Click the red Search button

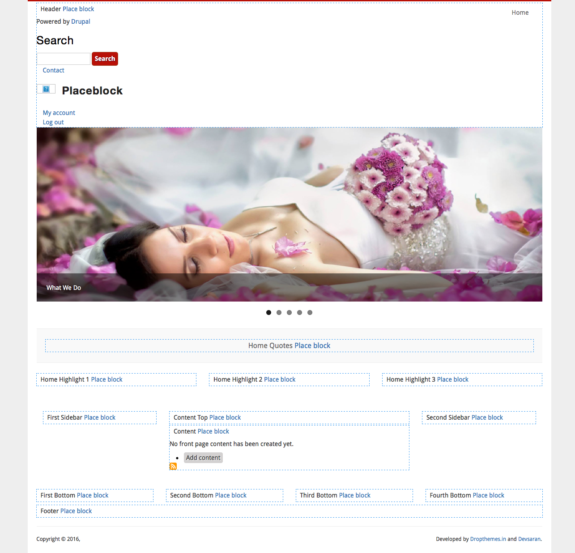[x=105, y=59]
